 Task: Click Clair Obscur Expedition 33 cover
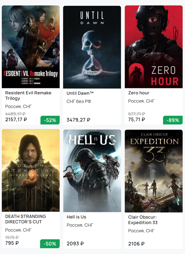[x=154, y=170]
